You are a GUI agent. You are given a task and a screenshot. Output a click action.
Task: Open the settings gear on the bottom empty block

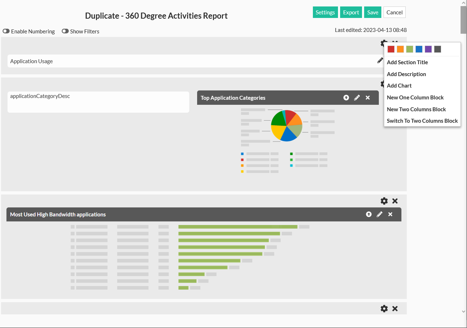tap(384, 308)
